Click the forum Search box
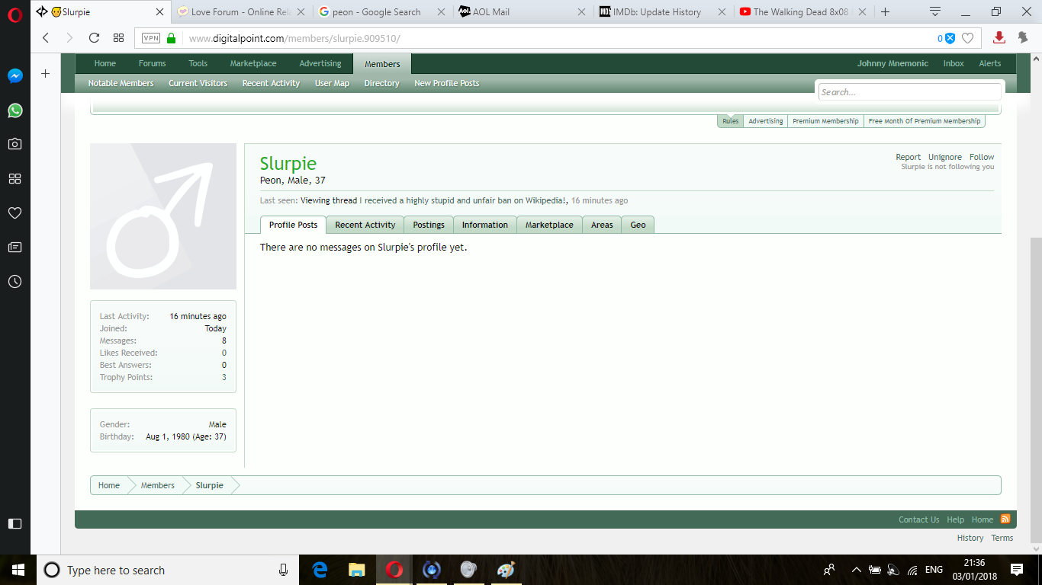This screenshot has width=1042, height=585. (909, 92)
